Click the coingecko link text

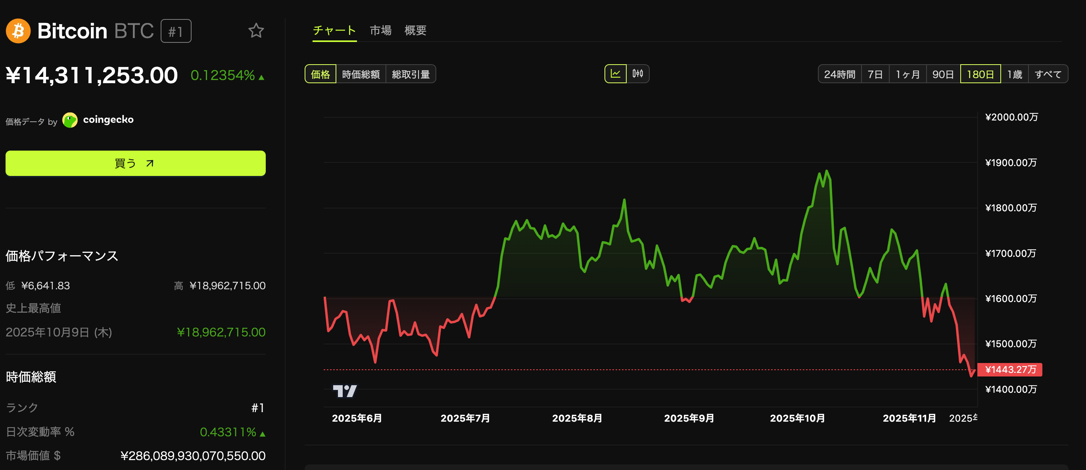(108, 120)
